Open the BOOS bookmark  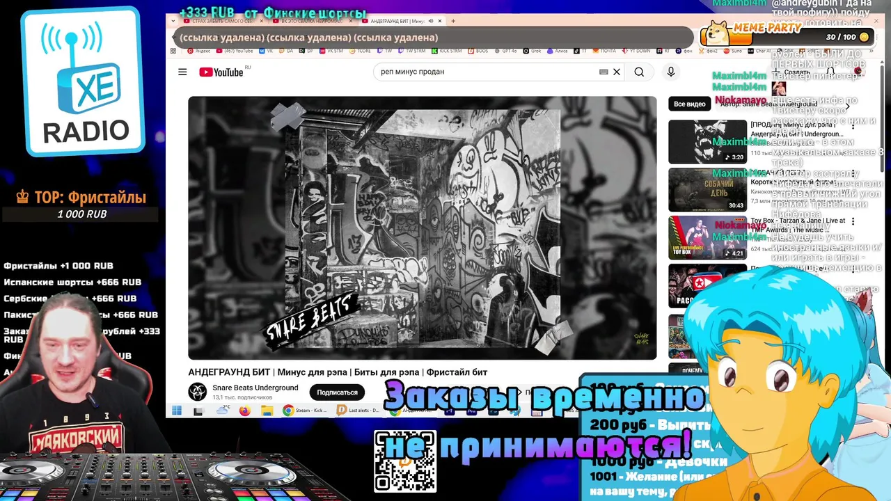tap(479, 51)
